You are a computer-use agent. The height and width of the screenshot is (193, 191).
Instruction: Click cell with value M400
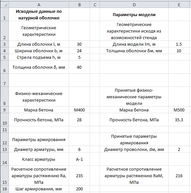[79, 110]
